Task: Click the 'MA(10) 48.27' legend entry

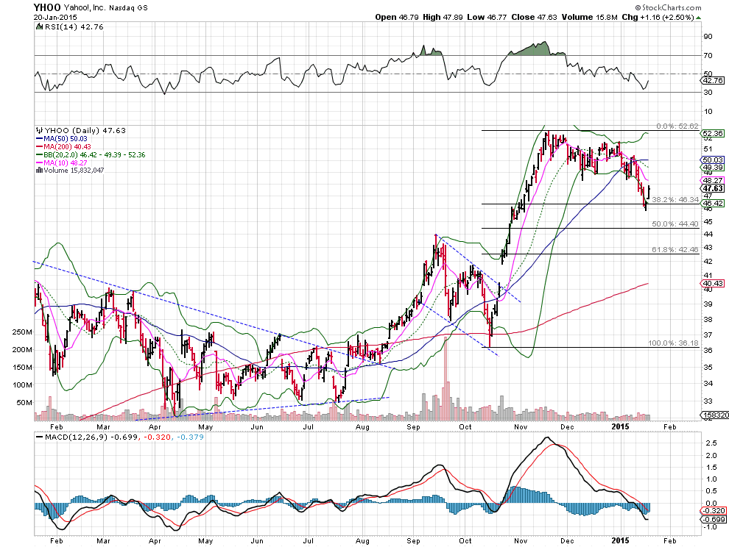Action: coord(65,163)
